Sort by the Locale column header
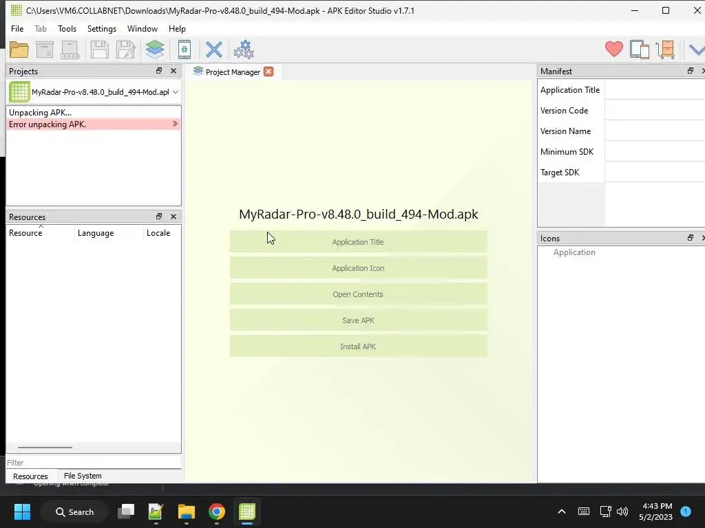The height and width of the screenshot is (528, 705). (162, 233)
